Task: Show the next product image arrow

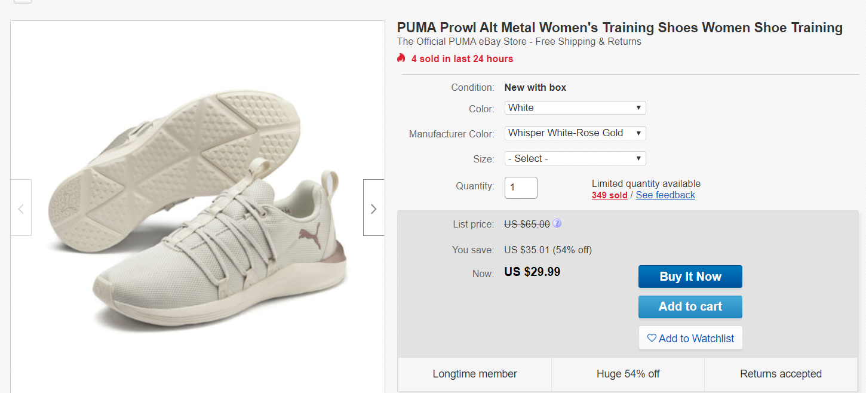Action: pos(373,208)
